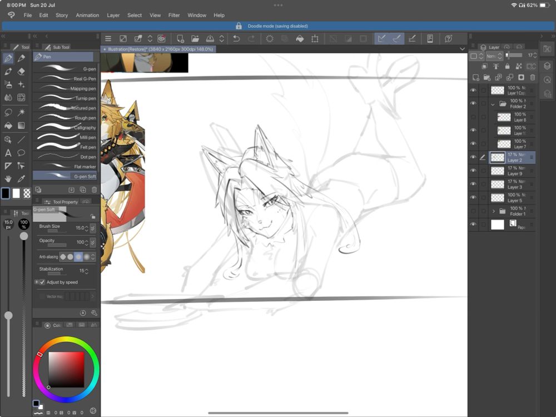The width and height of the screenshot is (556, 417).
Task: Hide Layer 3 with its eye icon
Action: (x=473, y=184)
